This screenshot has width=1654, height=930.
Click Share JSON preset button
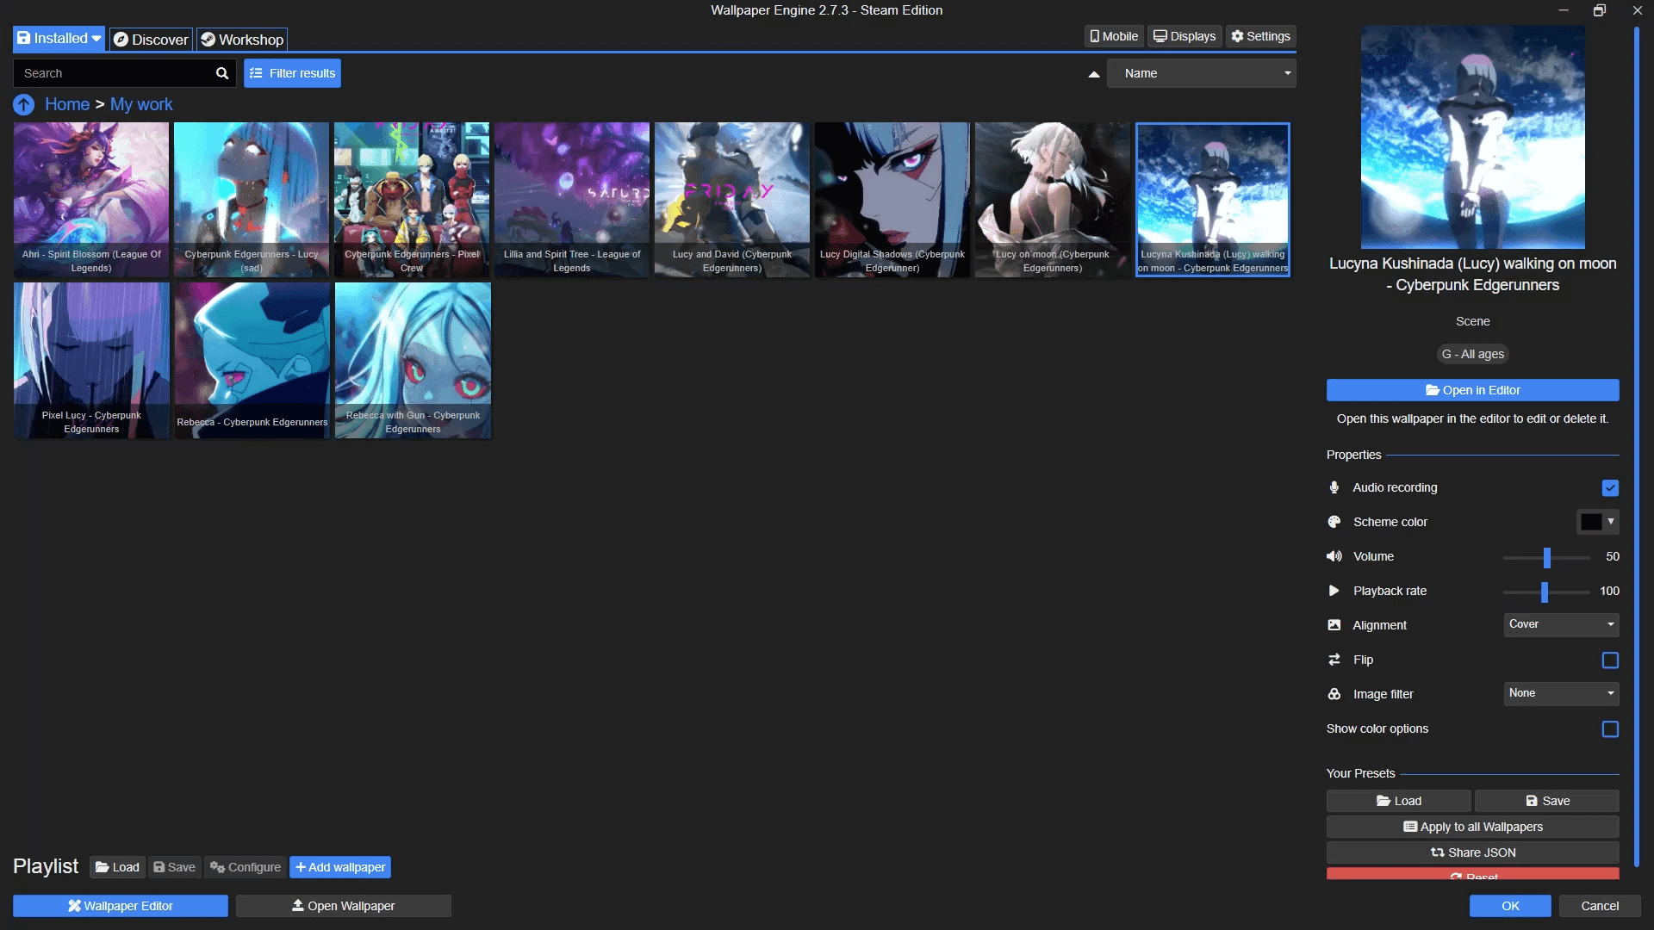click(x=1472, y=852)
